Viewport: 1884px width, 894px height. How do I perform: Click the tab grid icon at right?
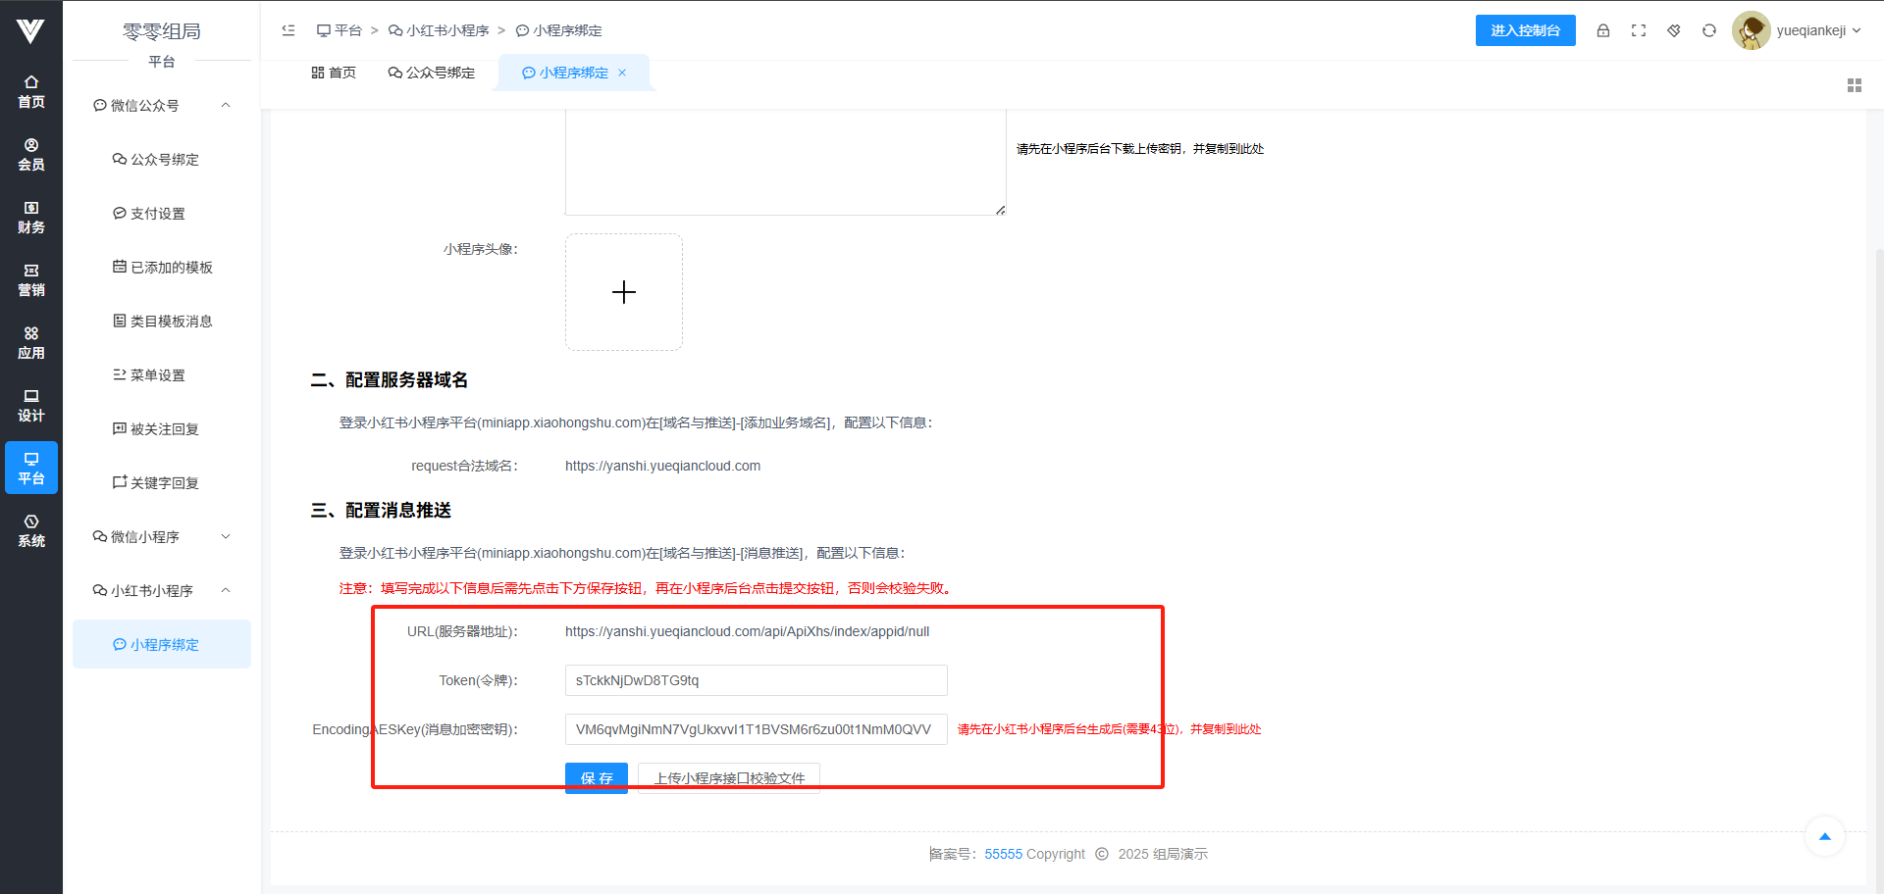coord(1854,85)
